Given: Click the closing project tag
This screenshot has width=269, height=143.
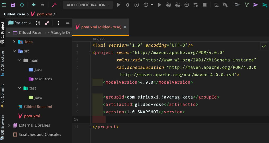Looking at the screenshot, I should [105, 127].
